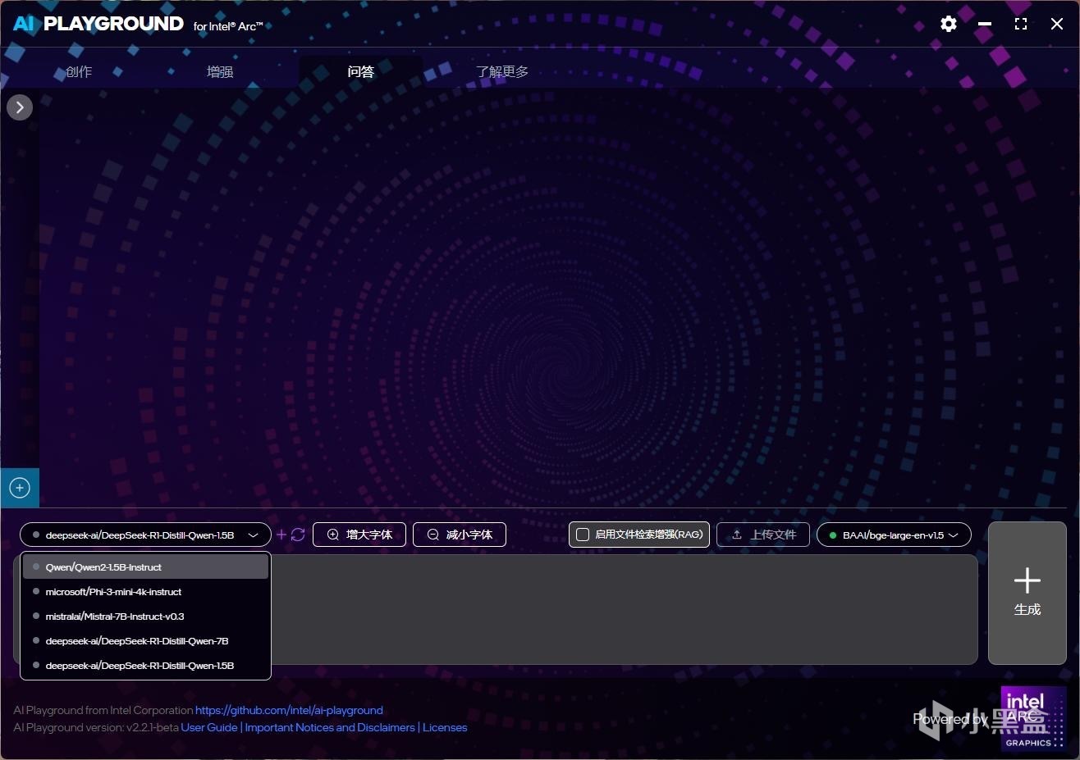The image size is (1080, 760).
Task: Open the User Guide link
Action: 209,727
